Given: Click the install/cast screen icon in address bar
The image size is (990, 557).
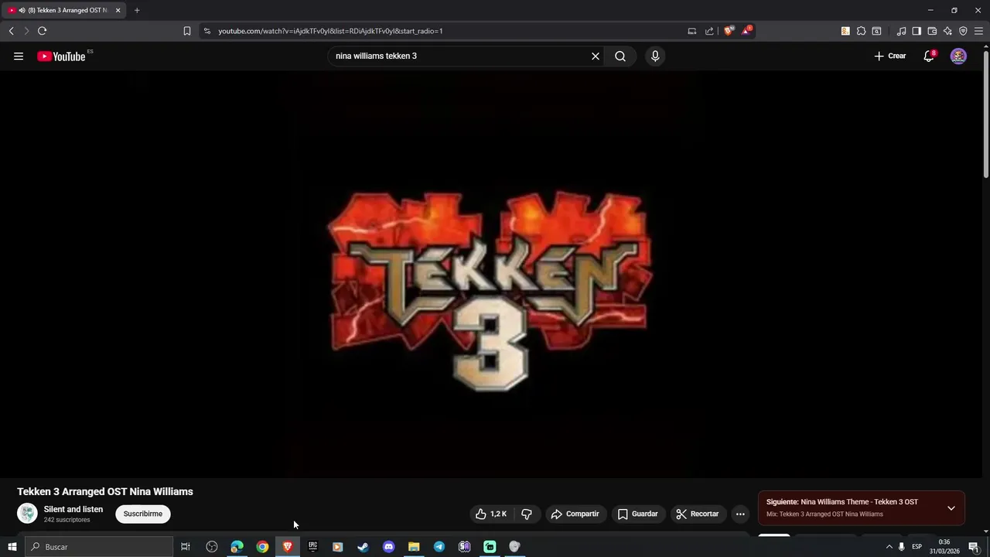Looking at the screenshot, I should 691,31.
